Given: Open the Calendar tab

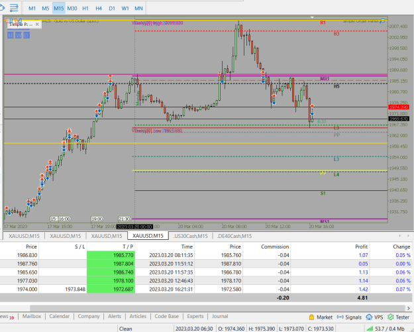Looking at the screenshot, I should tap(60, 316).
